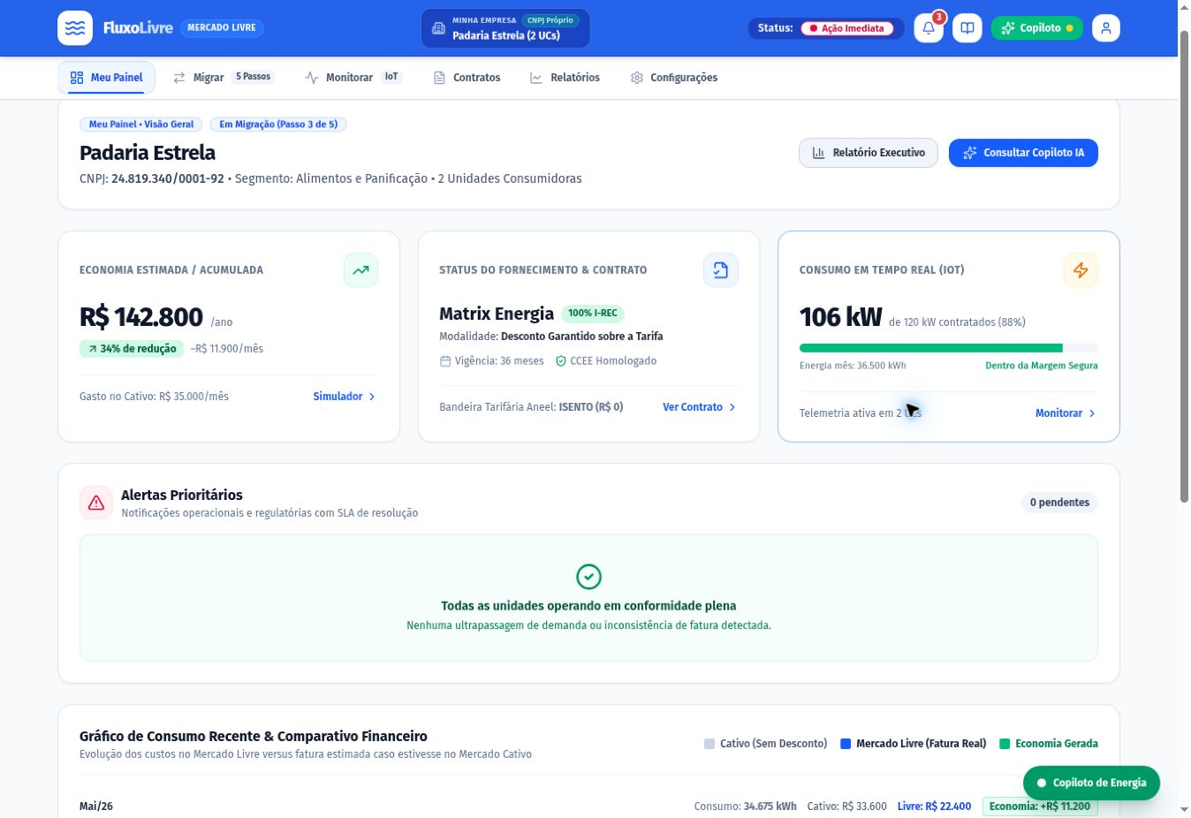Open notifications bell with 3 badge

(929, 28)
